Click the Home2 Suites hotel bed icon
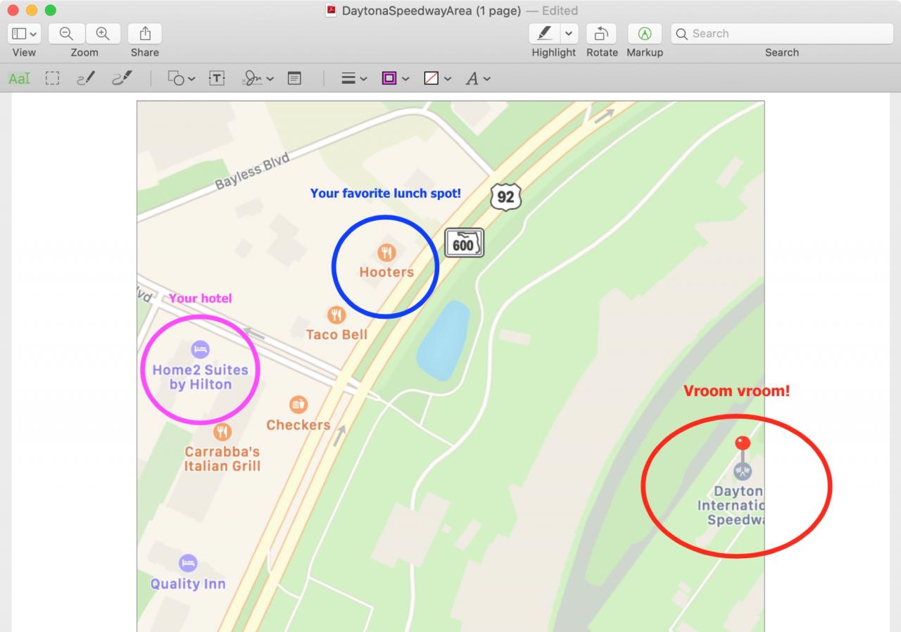 200,349
